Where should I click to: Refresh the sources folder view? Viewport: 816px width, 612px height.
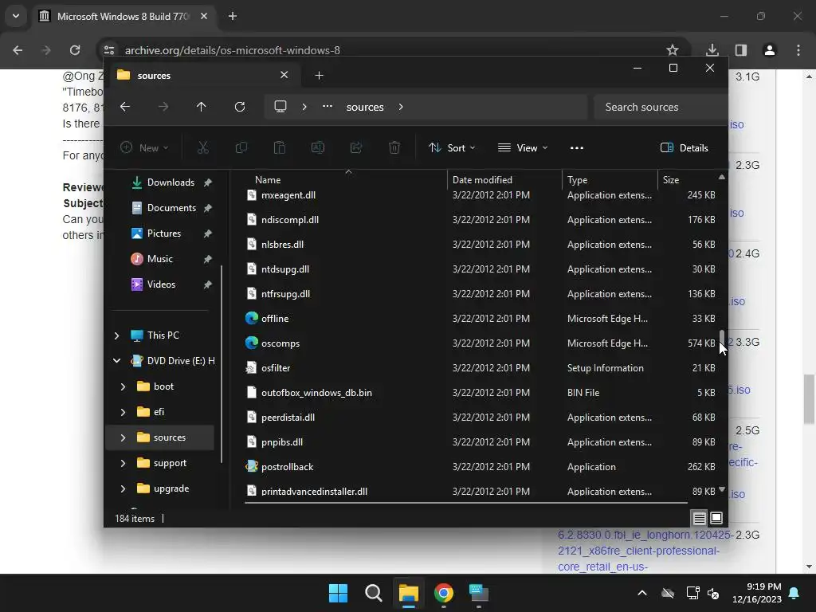click(x=240, y=107)
